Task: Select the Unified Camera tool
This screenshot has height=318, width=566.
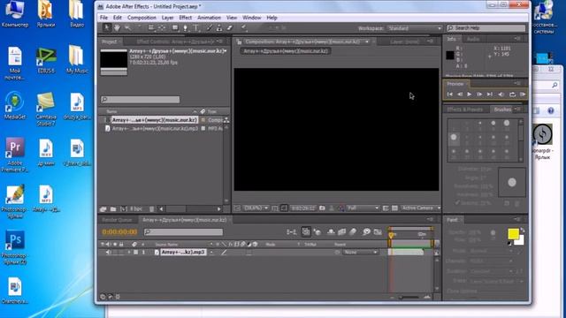Action: click(151, 27)
